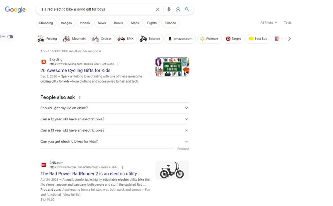Filter results by amazon.com chip
The image size is (333, 206).
(180, 39)
